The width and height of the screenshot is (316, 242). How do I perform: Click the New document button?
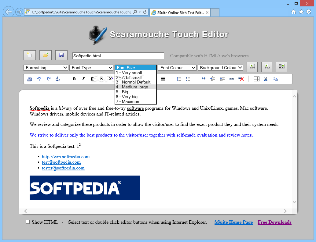coord(30,55)
